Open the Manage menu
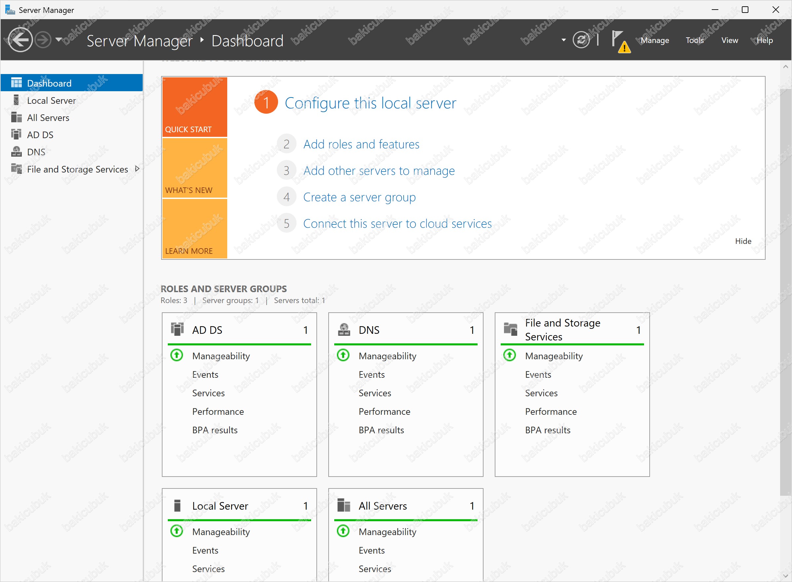Image resolution: width=792 pixels, height=582 pixels. [x=655, y=40]
